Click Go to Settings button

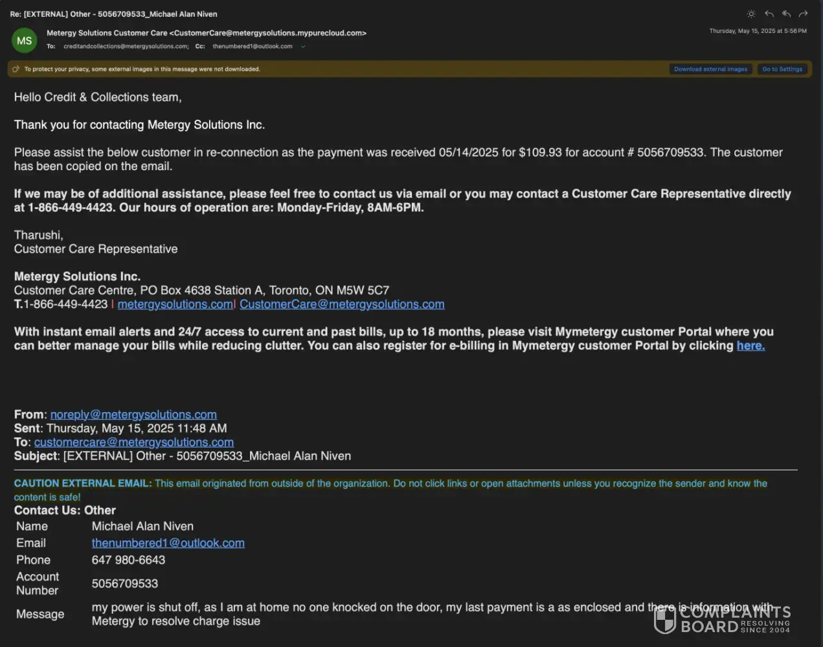click(x=782, y=69)
